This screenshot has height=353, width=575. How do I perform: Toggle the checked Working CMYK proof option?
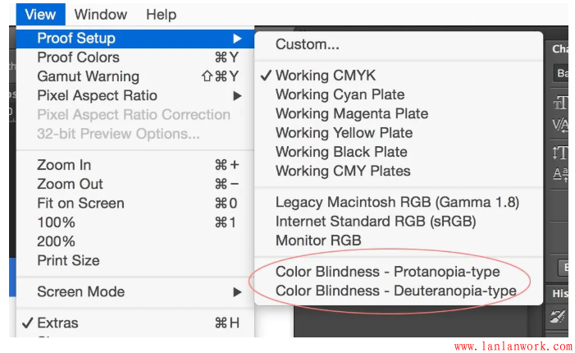[325, 76]
